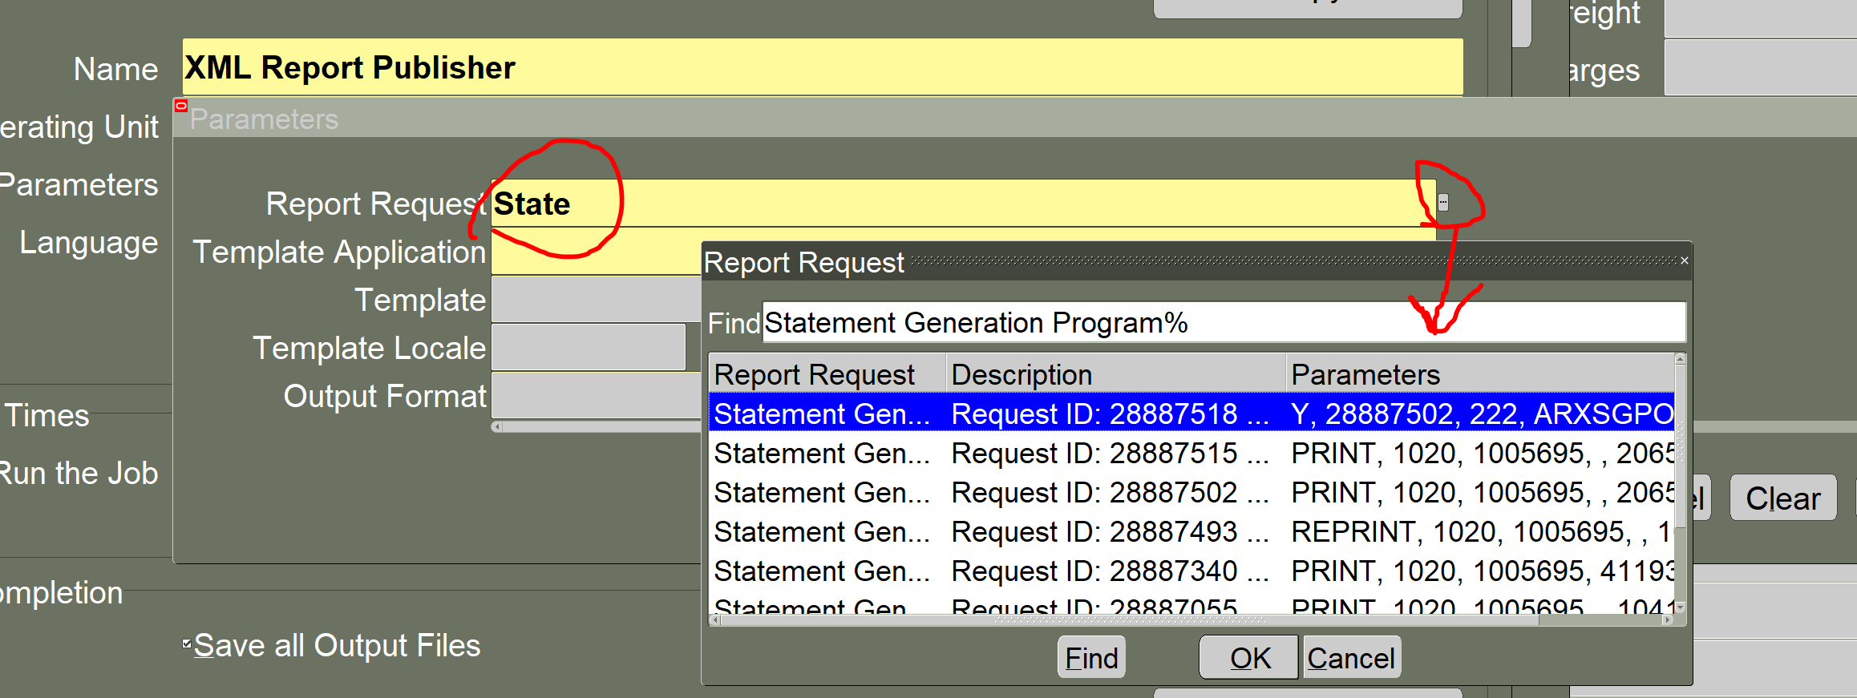Image resolution: width=1857 pixels, height=698 pixels.
Task: Select row with Request ID: 28887493
Action: click(x=1191, y=531)
